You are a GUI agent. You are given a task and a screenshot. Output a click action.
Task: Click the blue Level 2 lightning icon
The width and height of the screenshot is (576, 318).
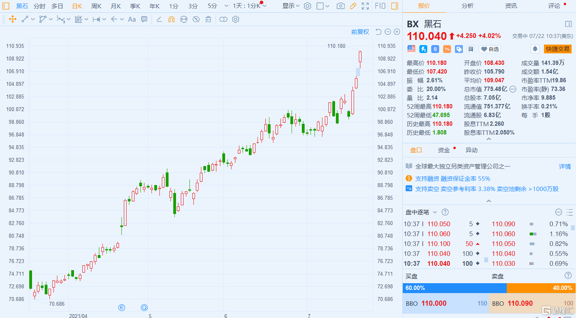[423, 49]
